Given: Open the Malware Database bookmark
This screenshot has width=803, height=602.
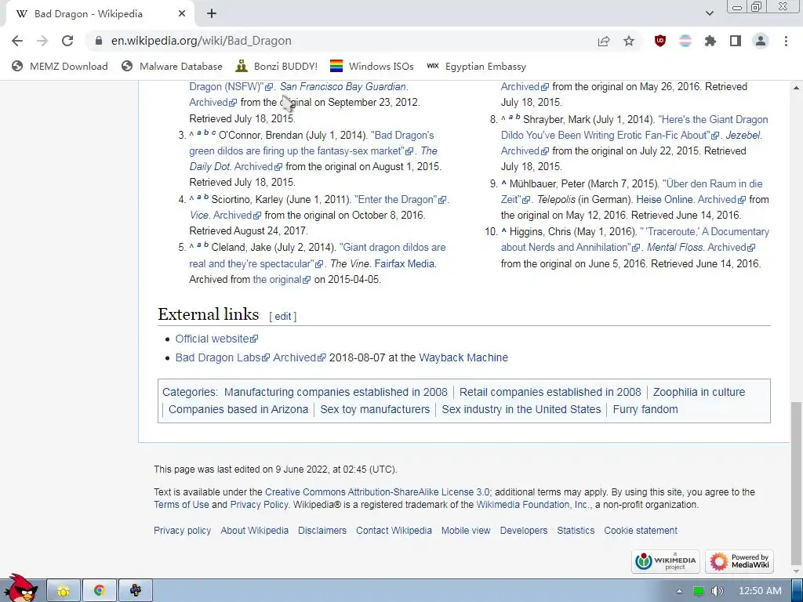Looking at the screenshot, I should point(172,66).
